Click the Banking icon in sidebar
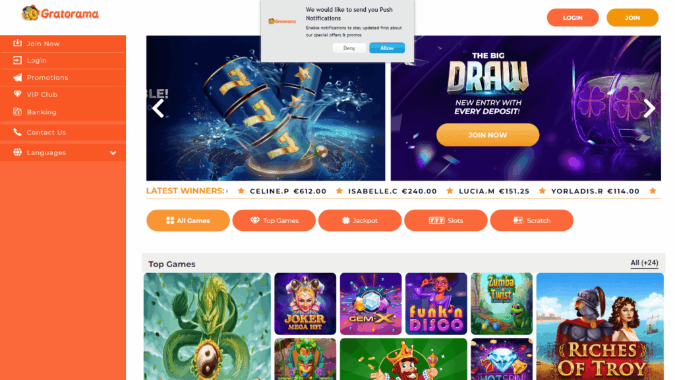 pyautogui.click(x=17, y=112)
